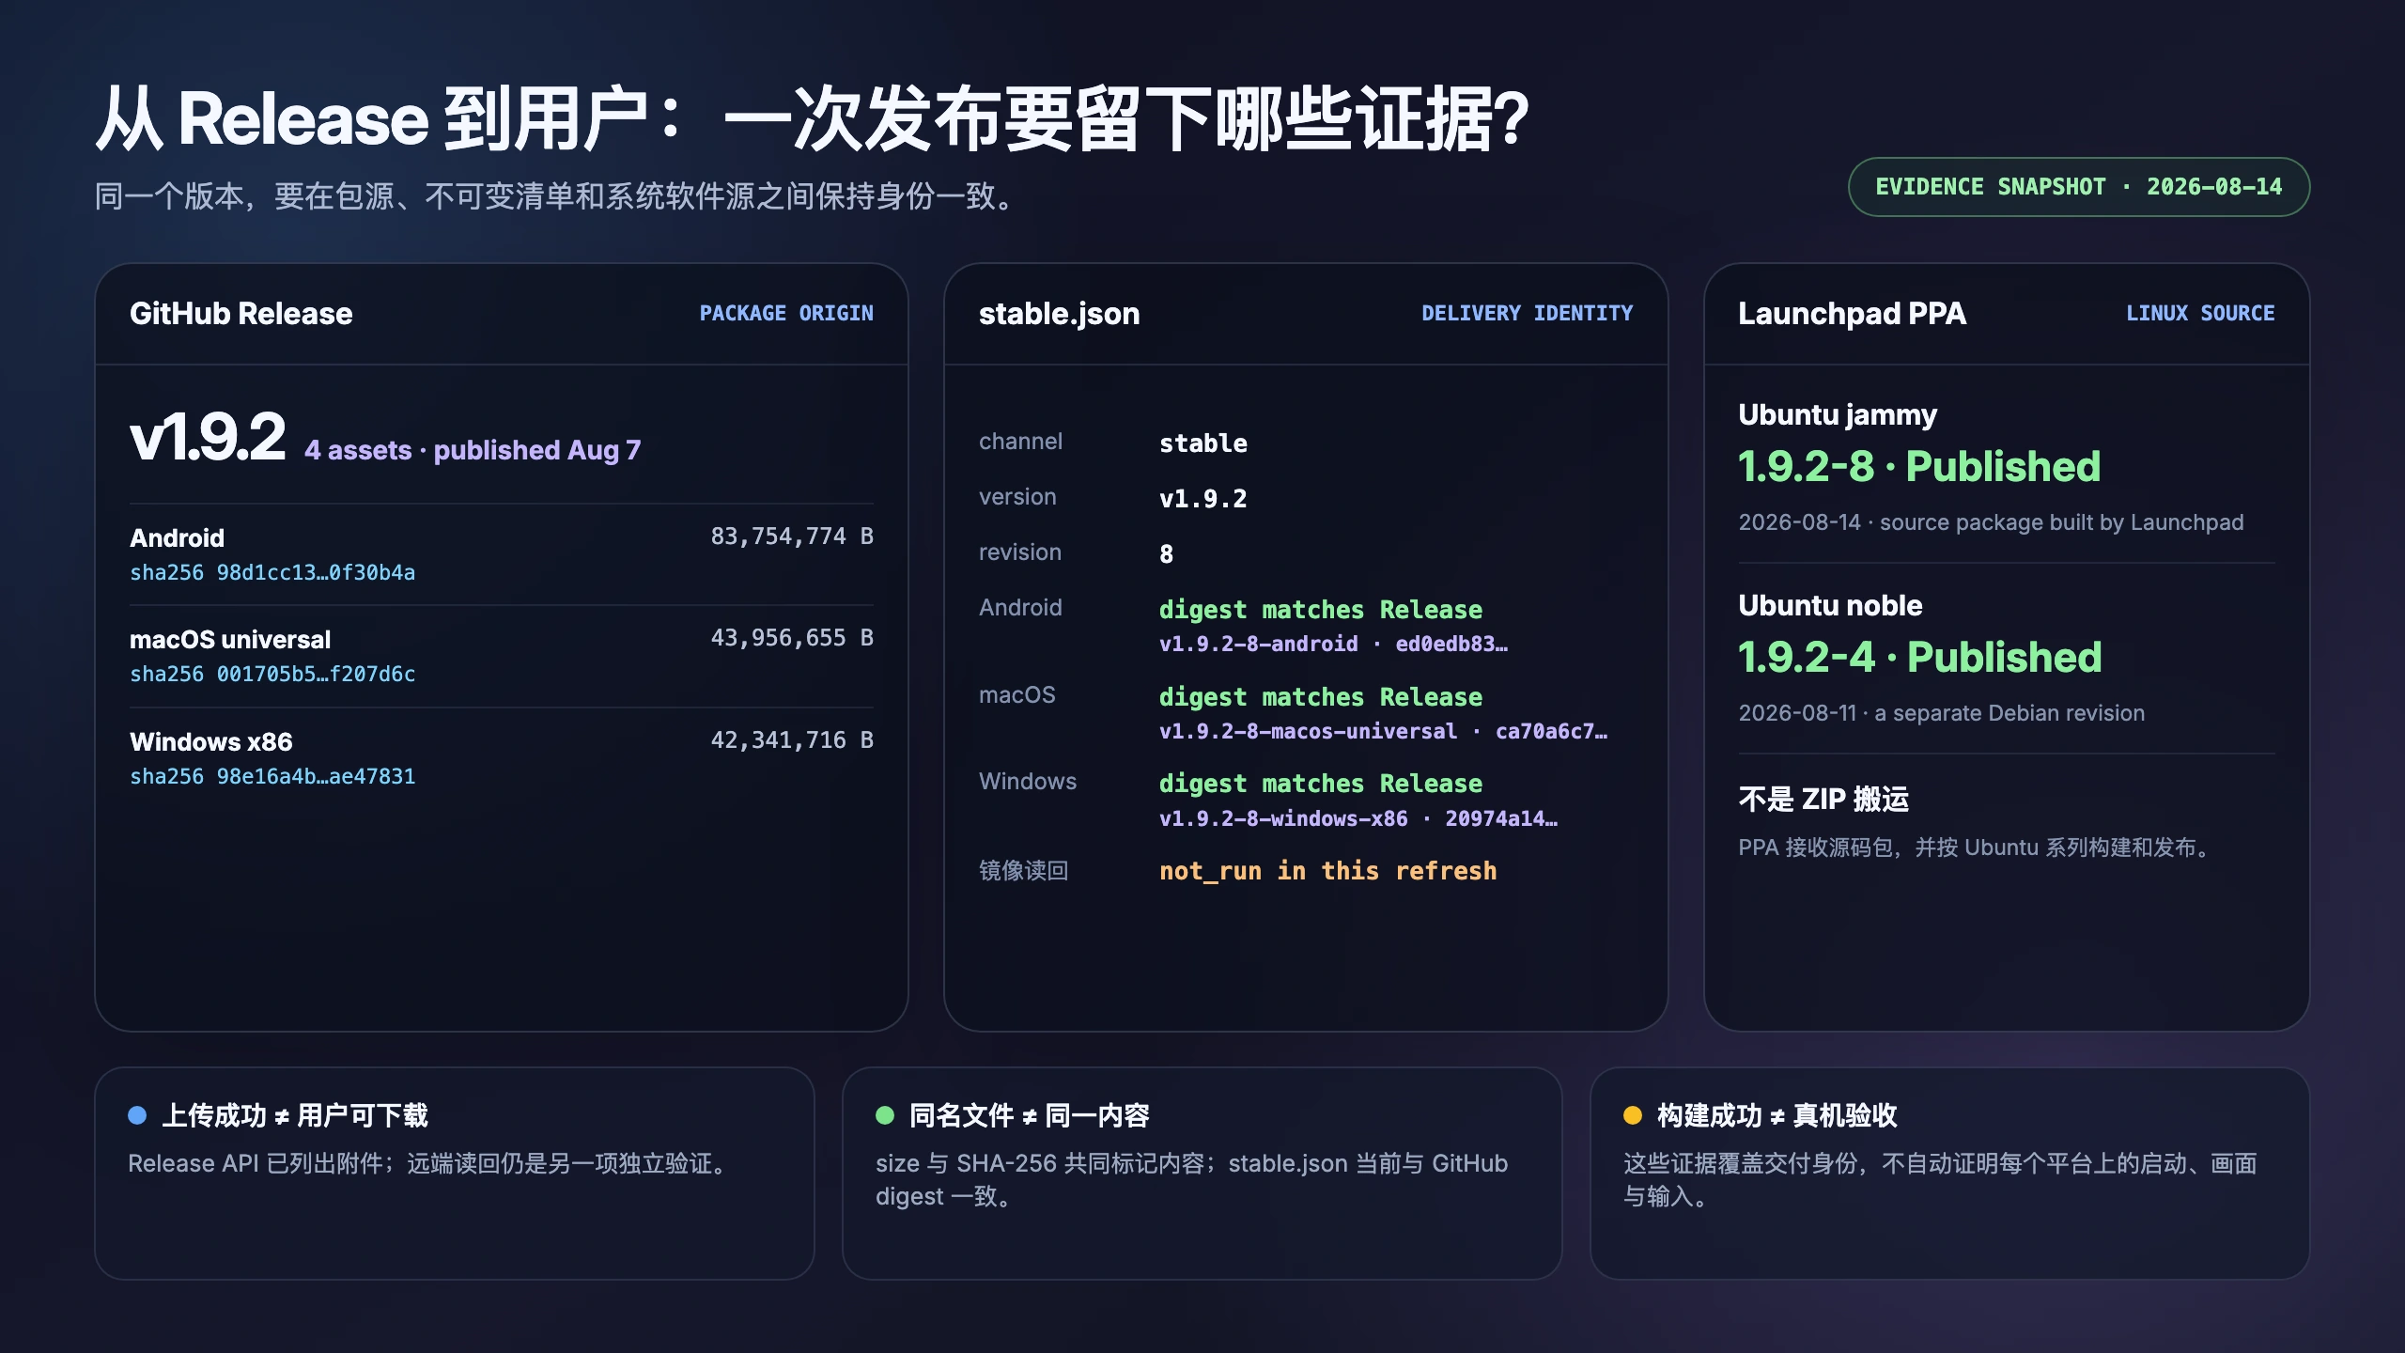Click v1.9.2-8-android · ed0edb83… line
The image size is (2405, 1353).
pyautogui.click(x=1333, y=644)
